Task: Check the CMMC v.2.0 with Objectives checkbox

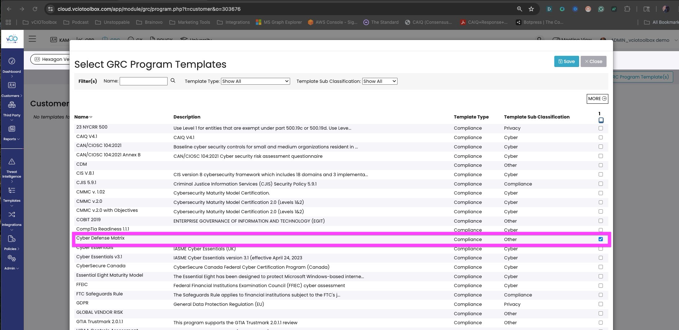Action: (600, 211)
